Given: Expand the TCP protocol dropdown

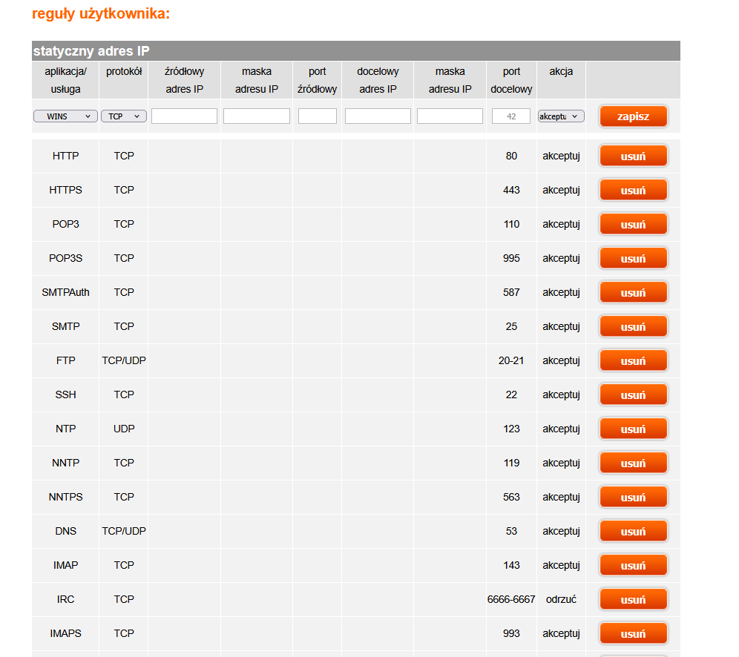Looking at the screenshot, I should [123, 116].
